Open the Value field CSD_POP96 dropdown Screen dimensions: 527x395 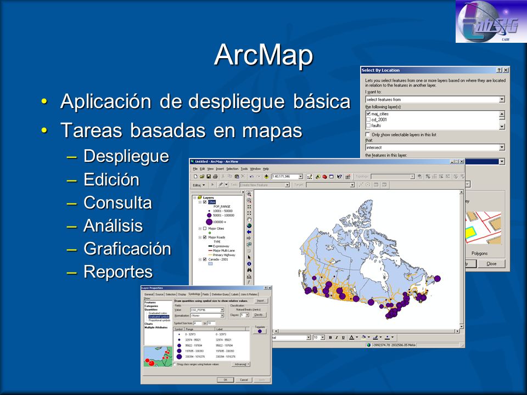[x=222, y=310]
